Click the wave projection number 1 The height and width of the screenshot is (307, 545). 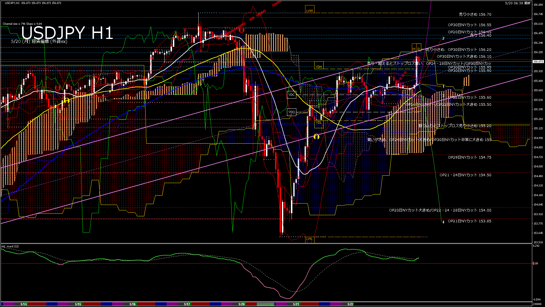444,86
